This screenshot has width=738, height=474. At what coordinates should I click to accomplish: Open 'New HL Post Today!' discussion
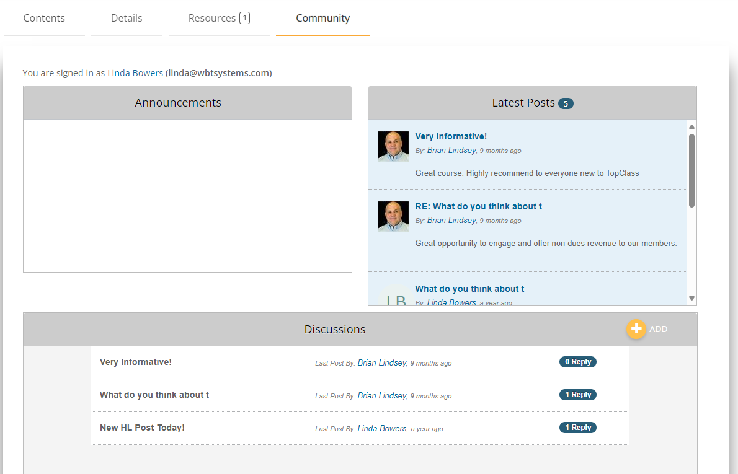(142, 428)
